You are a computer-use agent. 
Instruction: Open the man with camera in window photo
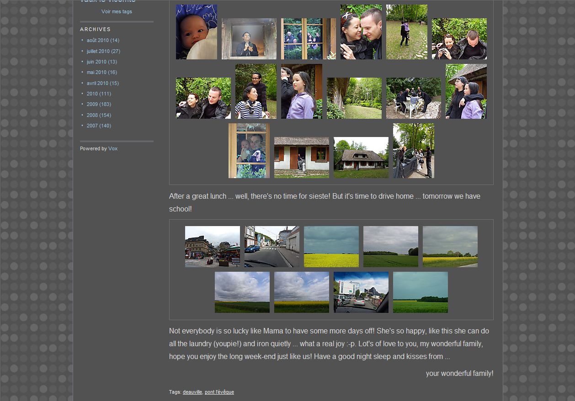(x=249, y=39)
